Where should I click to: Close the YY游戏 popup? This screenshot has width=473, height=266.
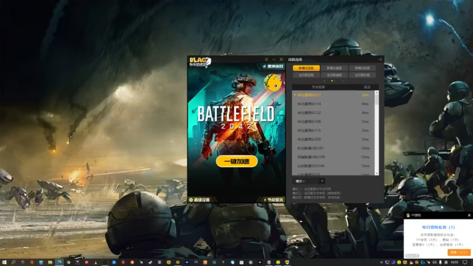(469, 215)
